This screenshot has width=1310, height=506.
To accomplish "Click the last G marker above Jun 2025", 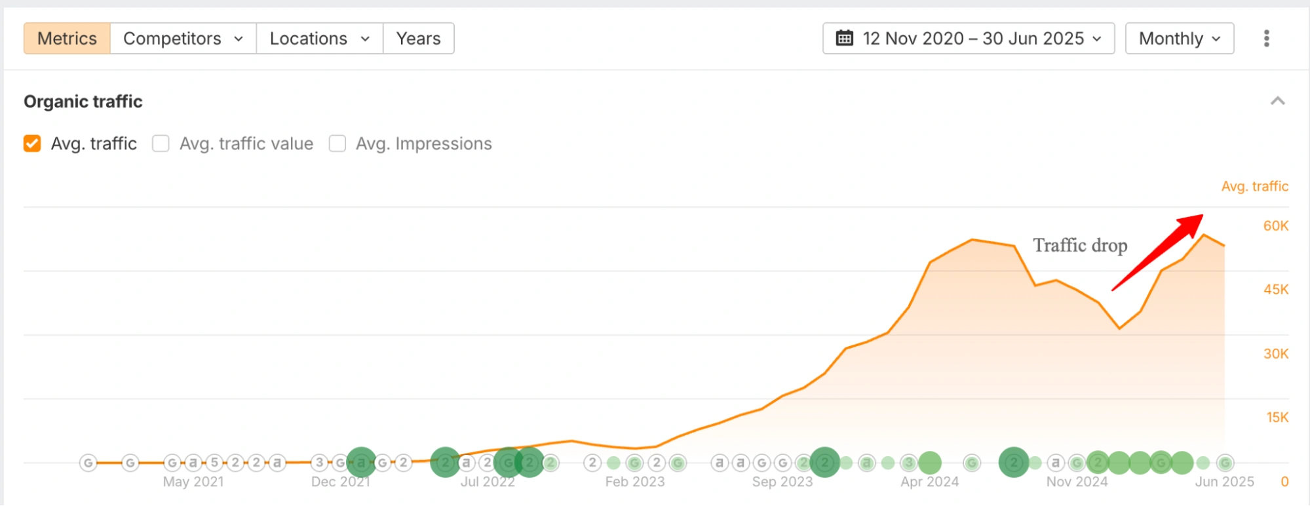I will [x=1224, y=463].
